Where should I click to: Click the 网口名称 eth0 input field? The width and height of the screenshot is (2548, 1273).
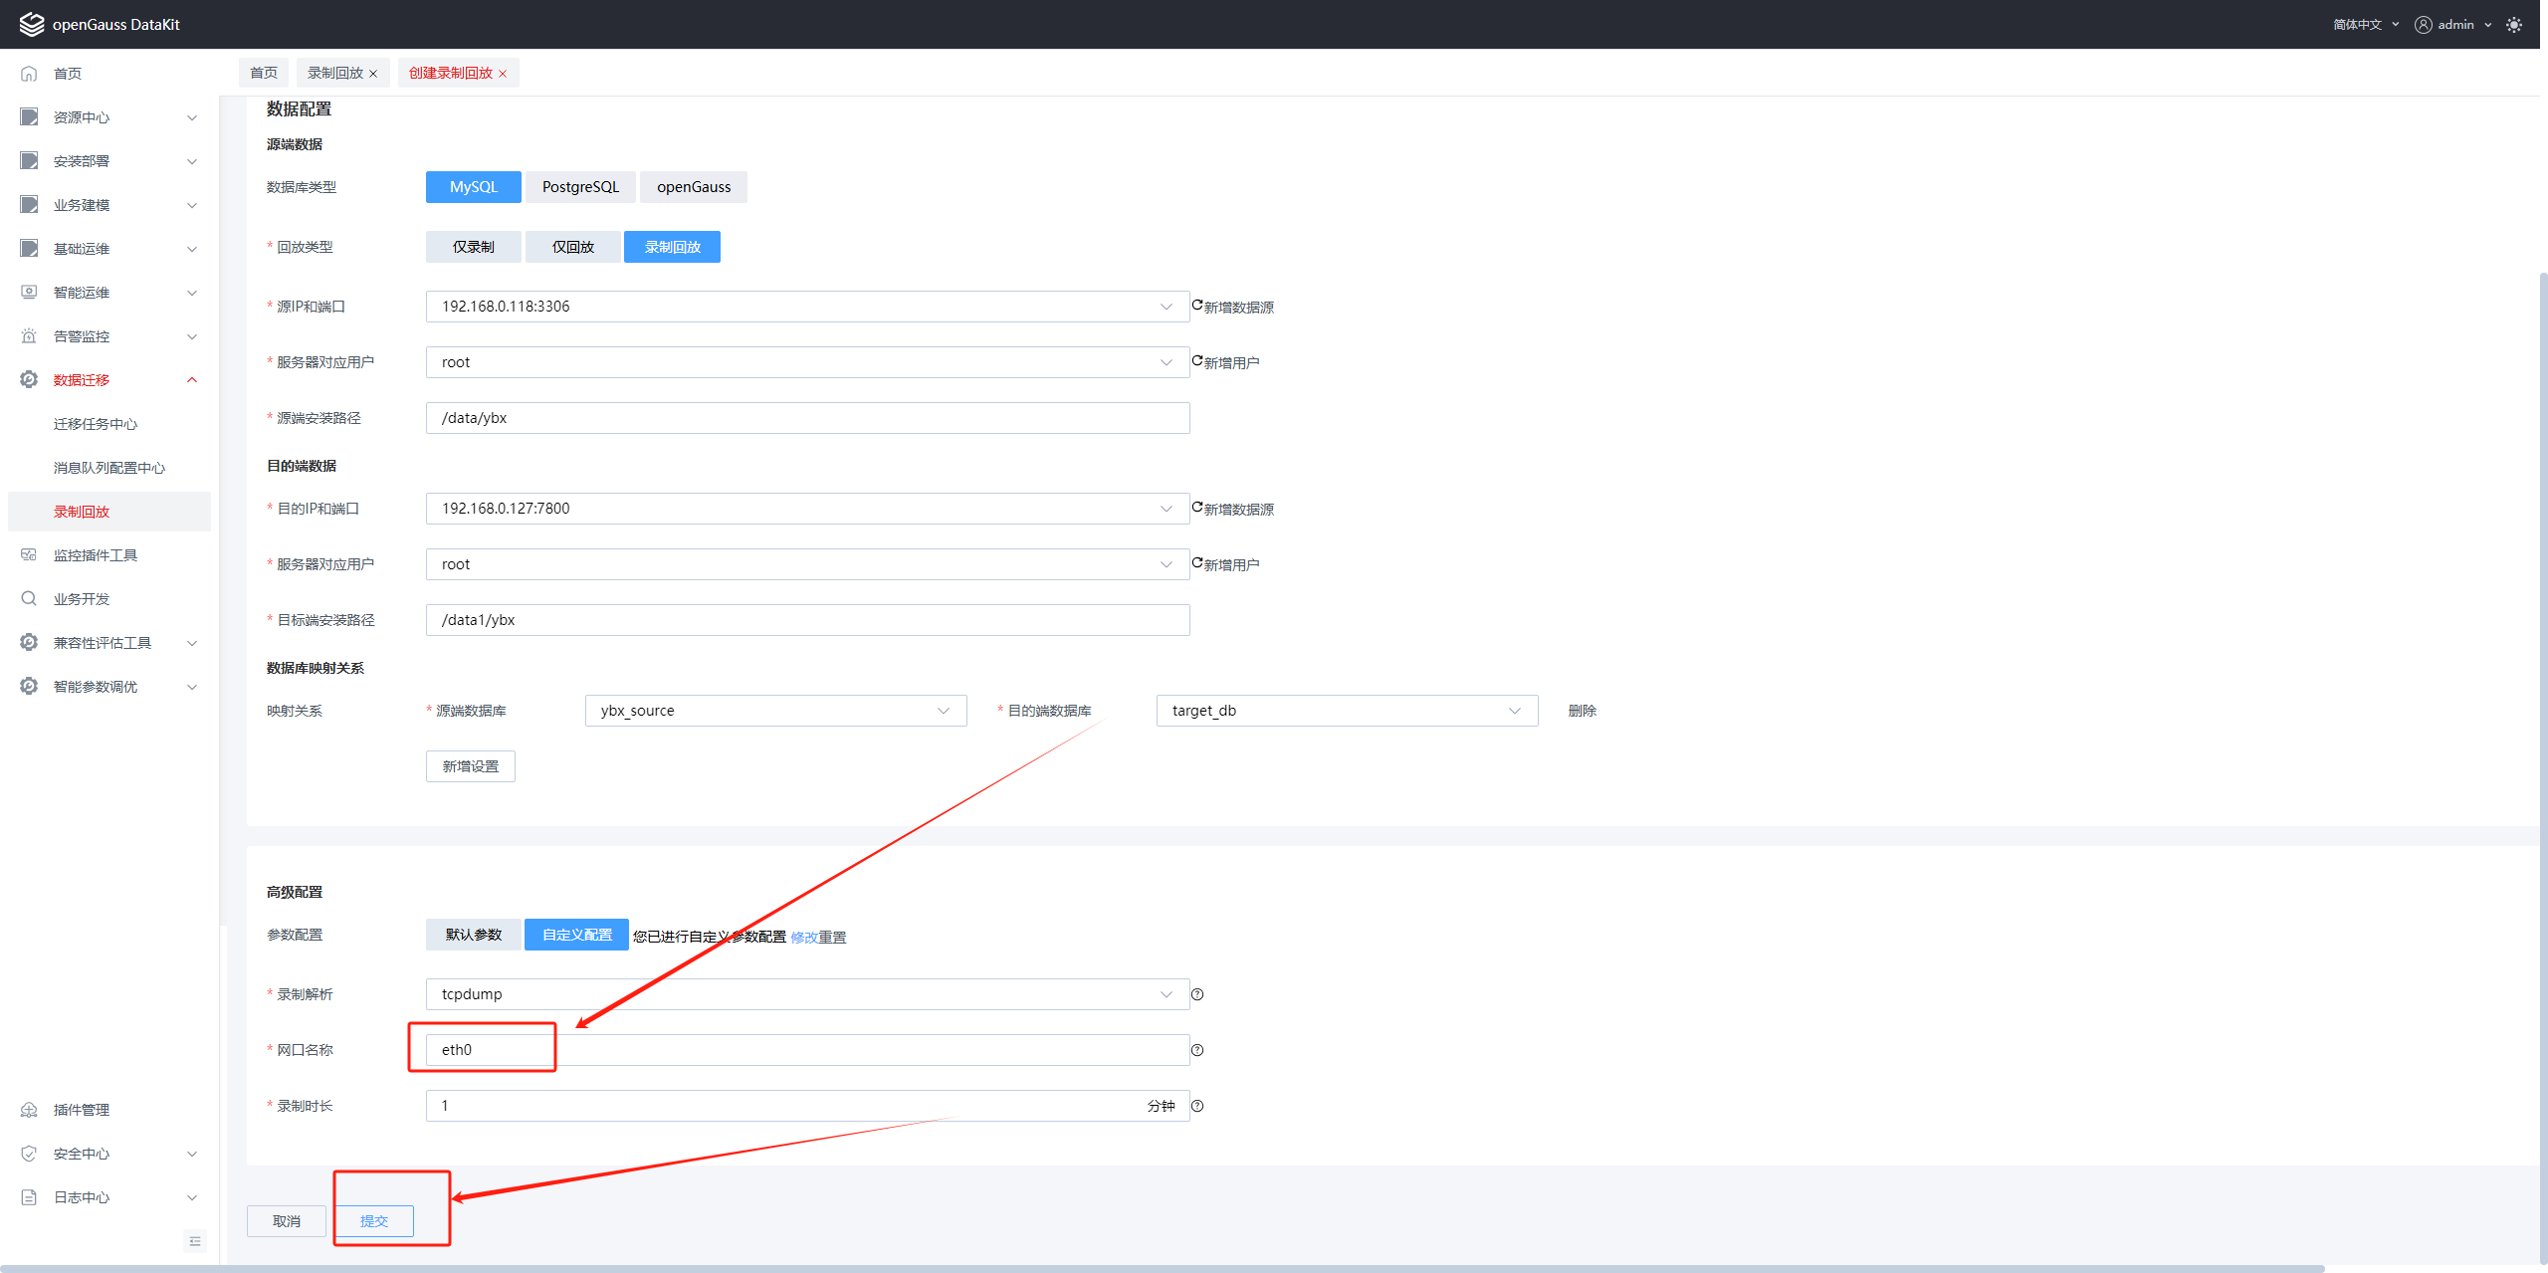click(806, 1050)
